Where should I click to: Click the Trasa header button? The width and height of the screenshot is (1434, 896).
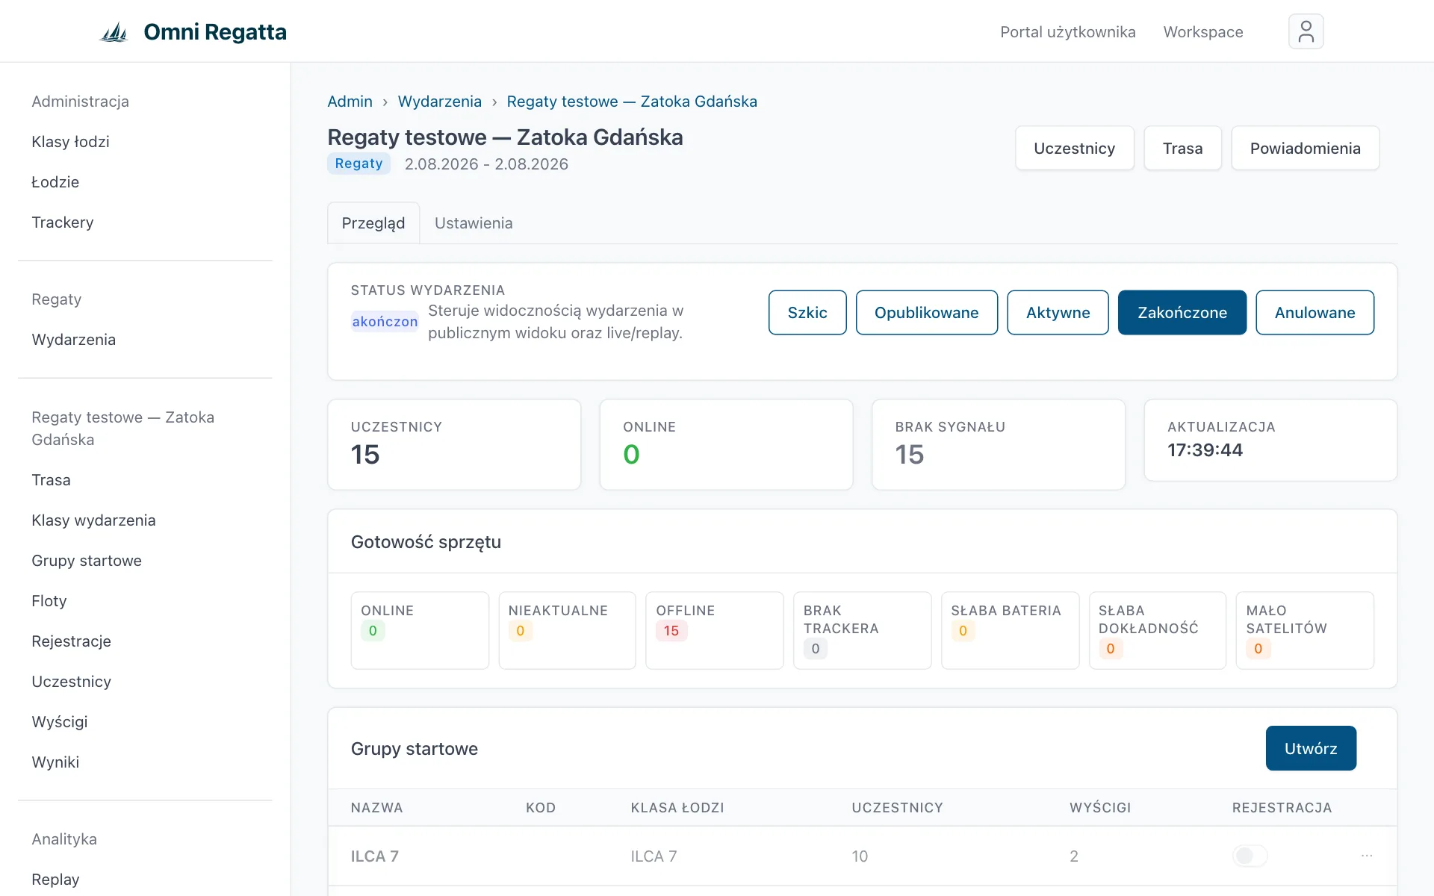(1182, 149)
